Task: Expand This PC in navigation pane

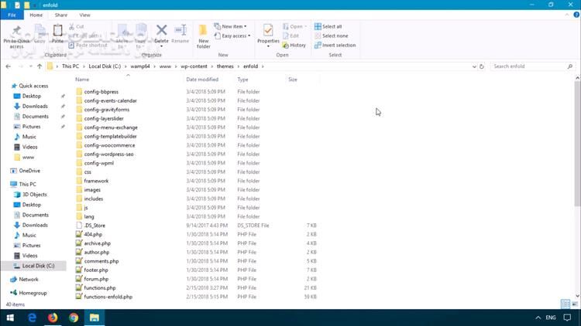Action: [x=6, y=184]
